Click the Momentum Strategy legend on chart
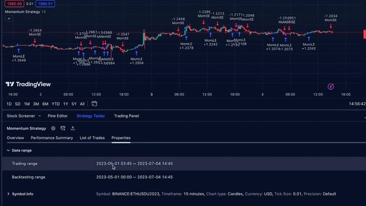The image size is (366, 206). coord(22,11)
